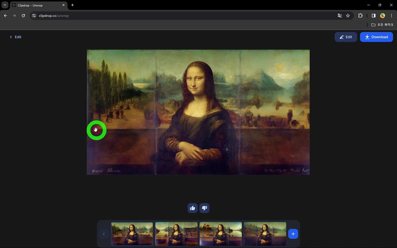Open the Chrome profile avatar
This screenshot has width=397, height=248.
tap(383, 16)
